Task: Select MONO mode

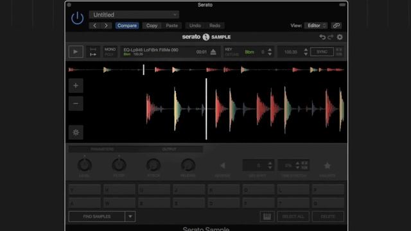Action: [110, 49]
